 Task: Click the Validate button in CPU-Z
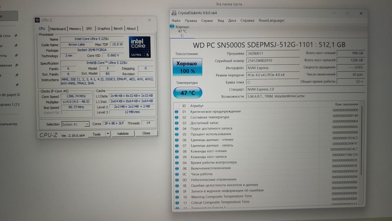click(x=123, y=133)
